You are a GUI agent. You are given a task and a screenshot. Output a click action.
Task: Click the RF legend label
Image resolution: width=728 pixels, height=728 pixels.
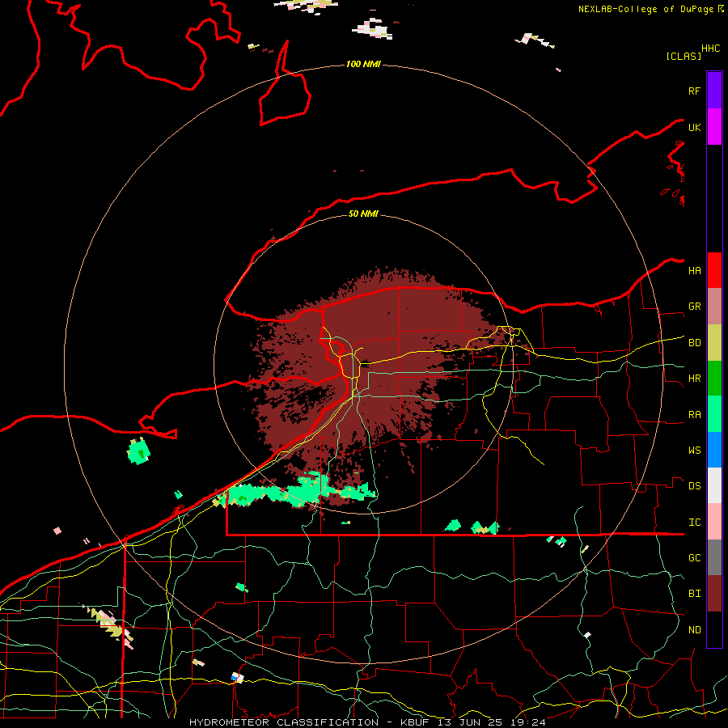pyautogui.click(x=695, y=91)
